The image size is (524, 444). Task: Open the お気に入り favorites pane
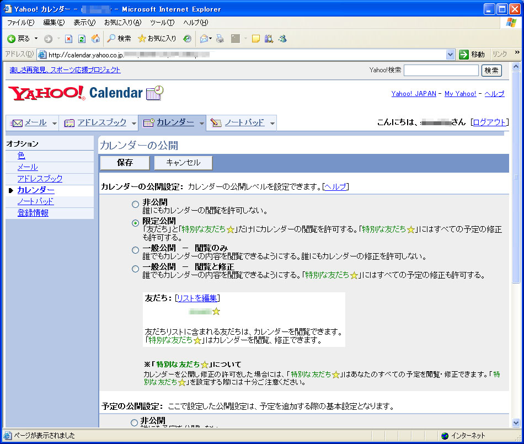click(157, 39)
